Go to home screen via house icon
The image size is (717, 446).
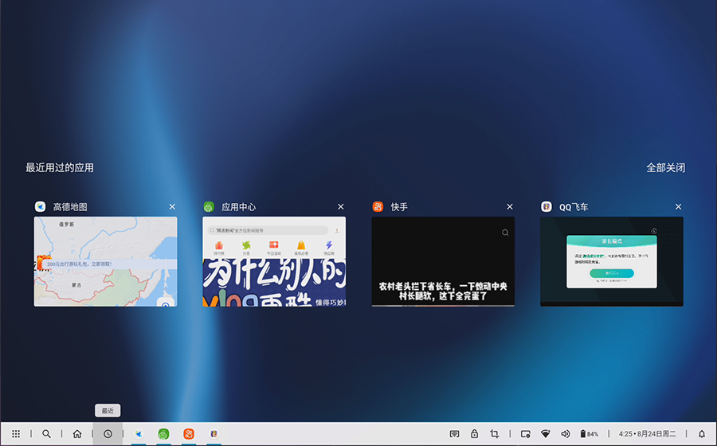77,434
